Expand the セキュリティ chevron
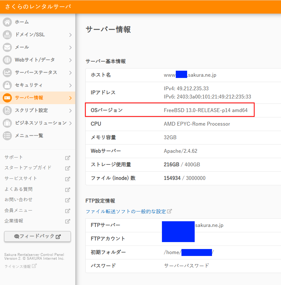The width and height of the screenshot is (281, 285). point(70,86)
